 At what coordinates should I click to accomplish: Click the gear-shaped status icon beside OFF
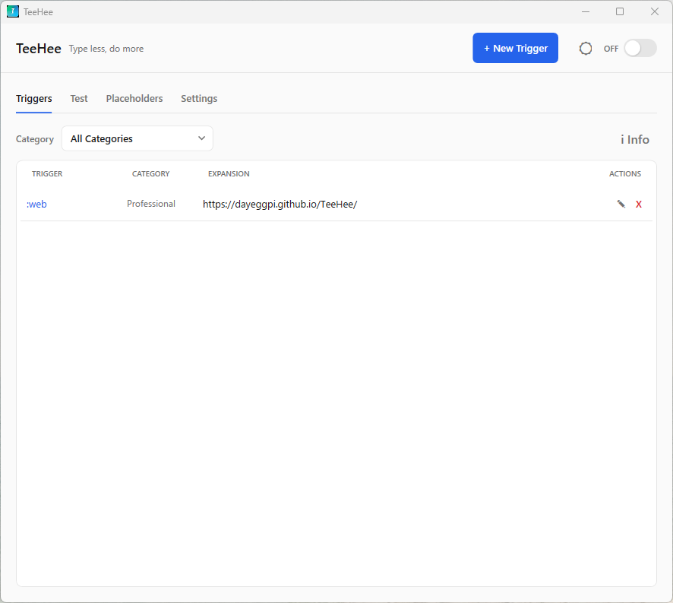pos(586,48)
